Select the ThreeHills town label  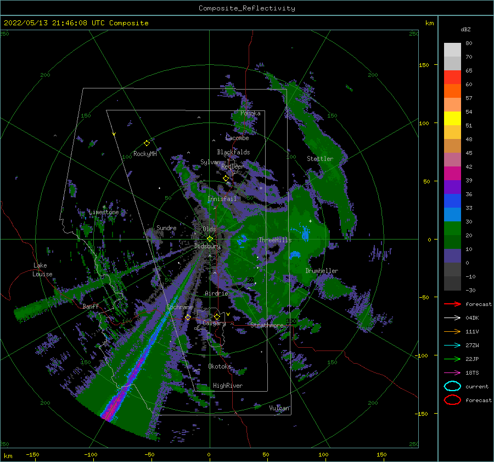pyautogui.click(x=275, y=240)
